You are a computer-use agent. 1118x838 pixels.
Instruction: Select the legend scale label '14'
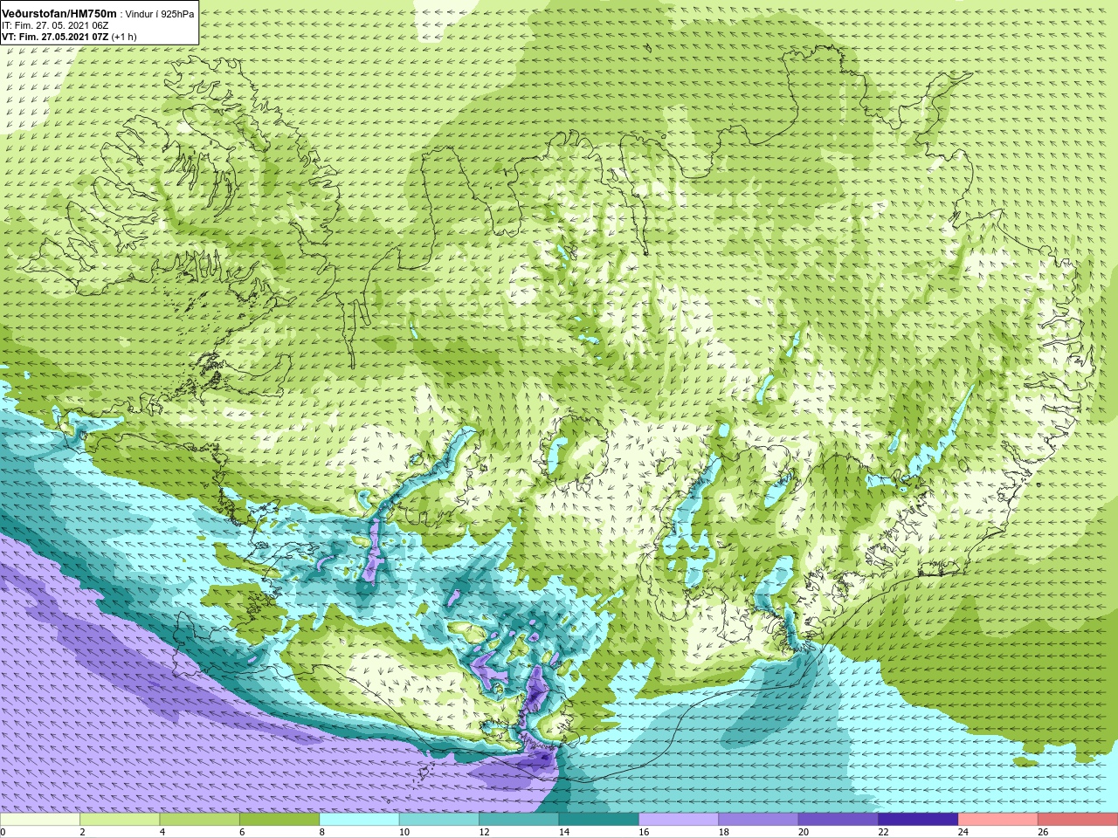(x=564, y=833)
